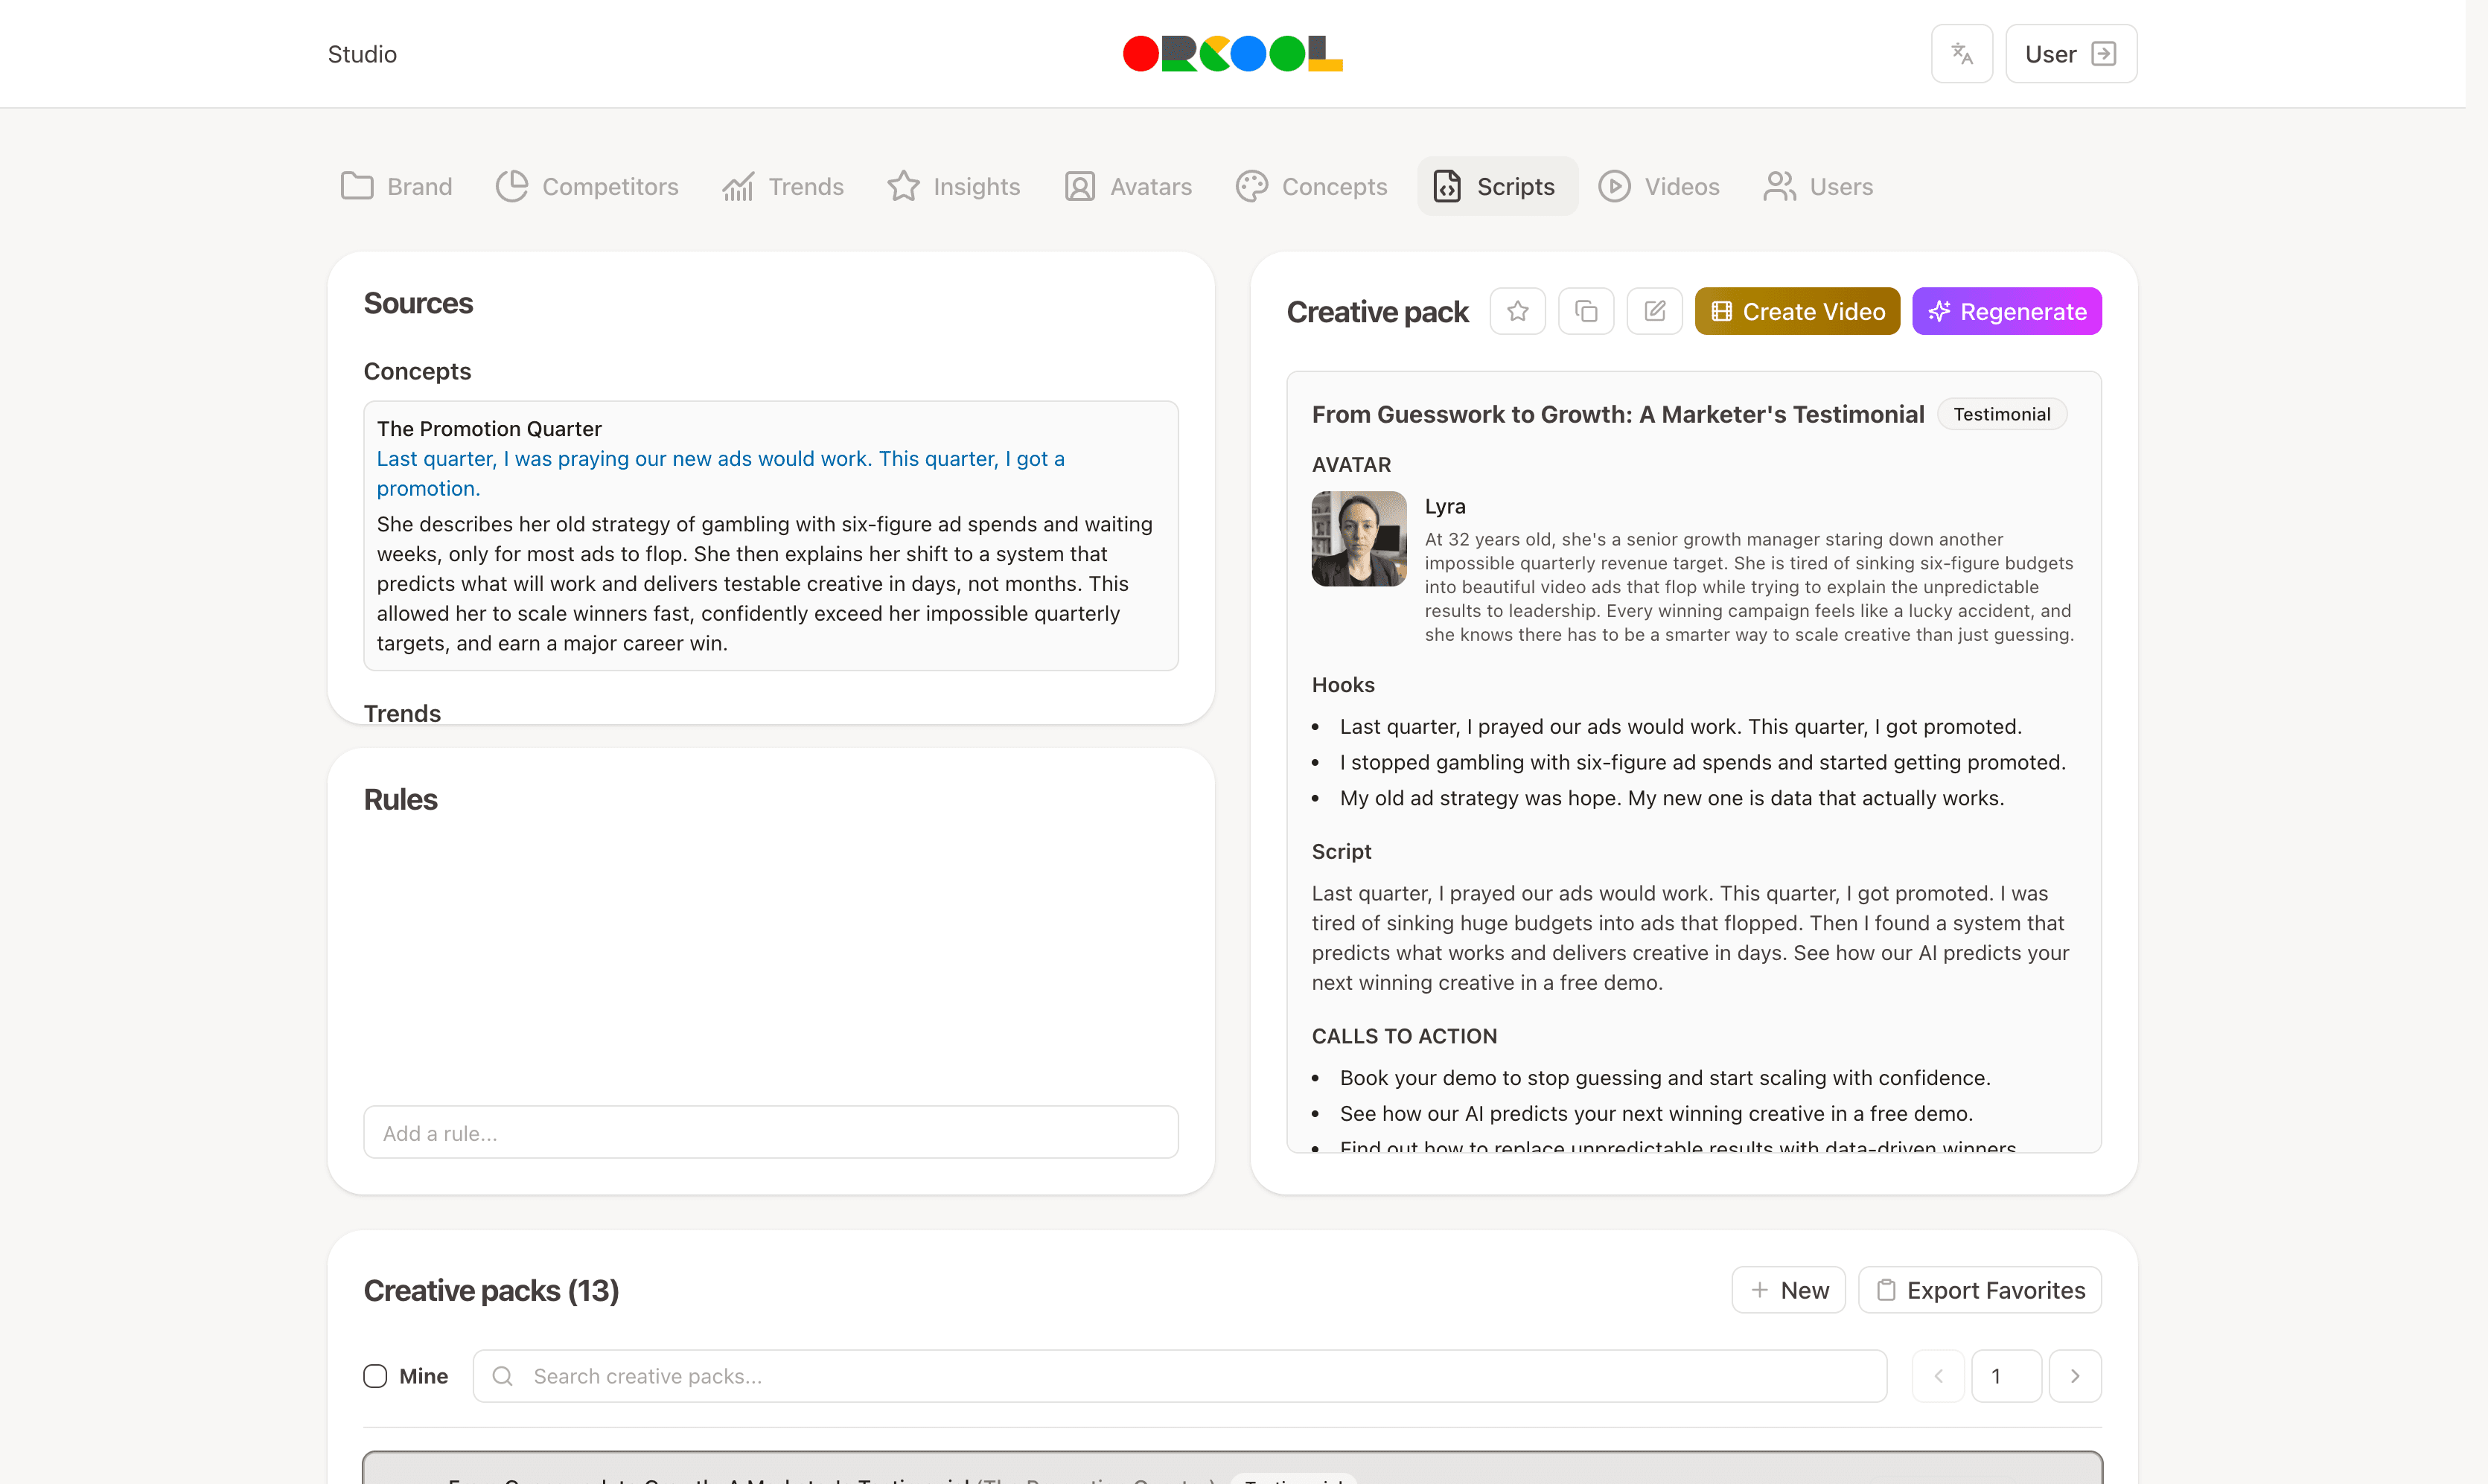The height and width of the screenshot is (1484, 2488).
Task: Open the Avatars section
Action: pyautogui.click(x=1128, y=187)
